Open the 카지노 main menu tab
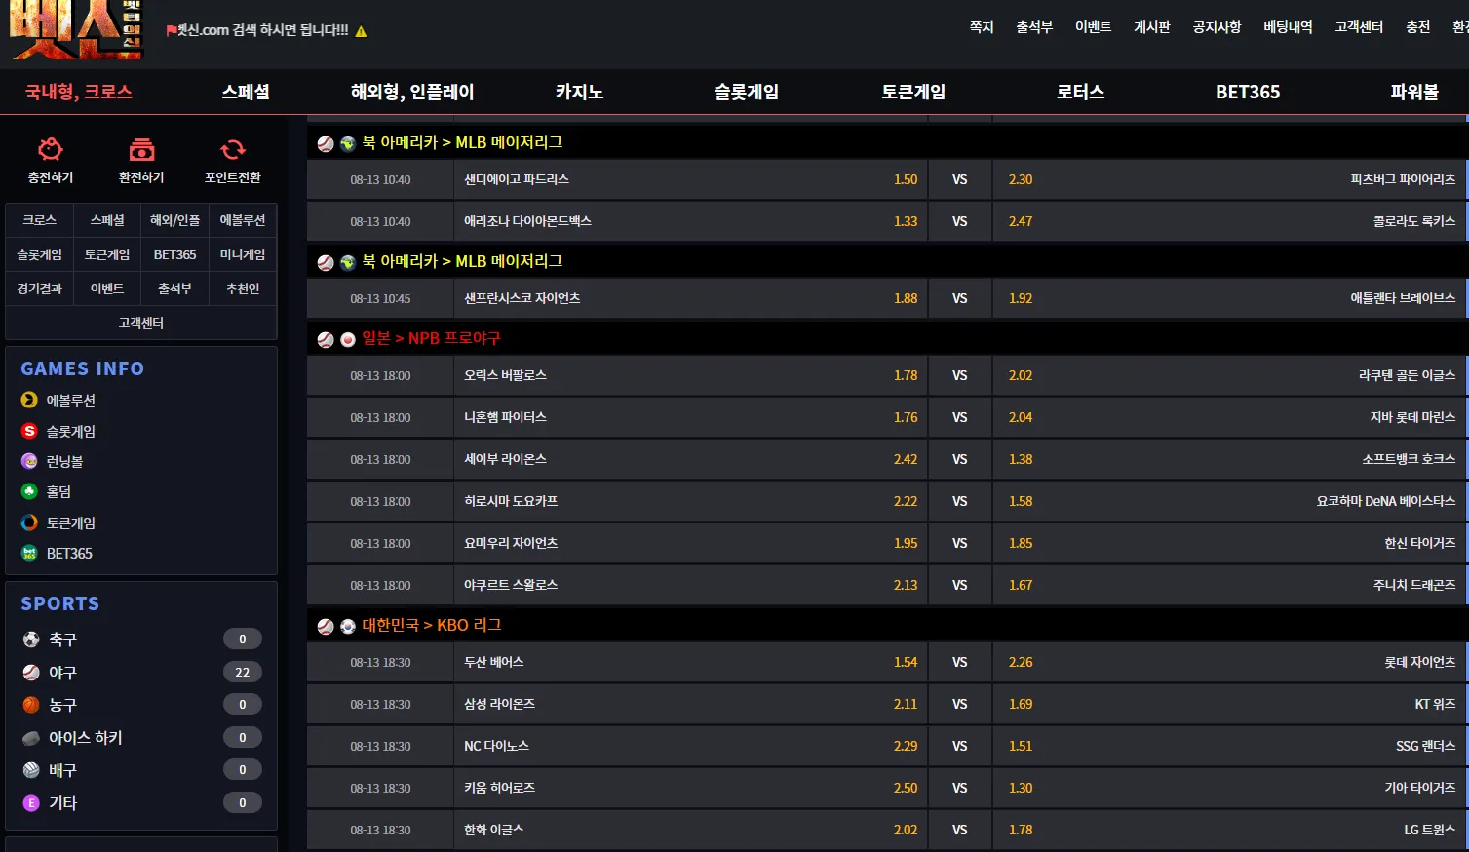 (x=580, y=92)
